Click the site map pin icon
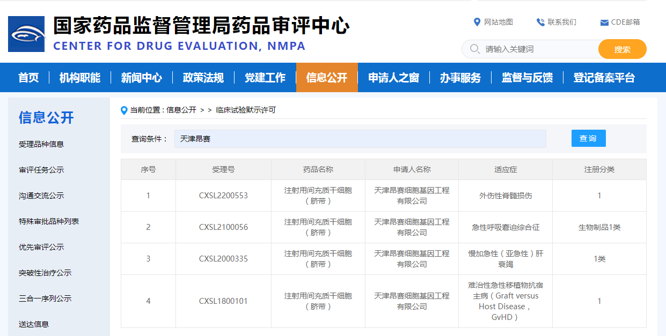This screenshot has height=336, width=666. pyautogui.click(x=477, y=22)
